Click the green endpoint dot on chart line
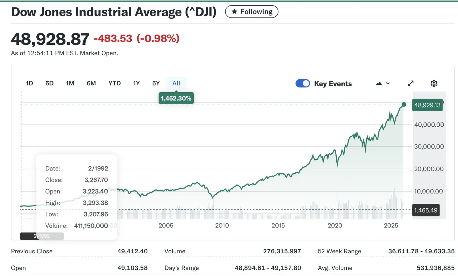Image resolution: width=458 pixels, height=276 pixels. pyautogui.click(x=404, y=105)
